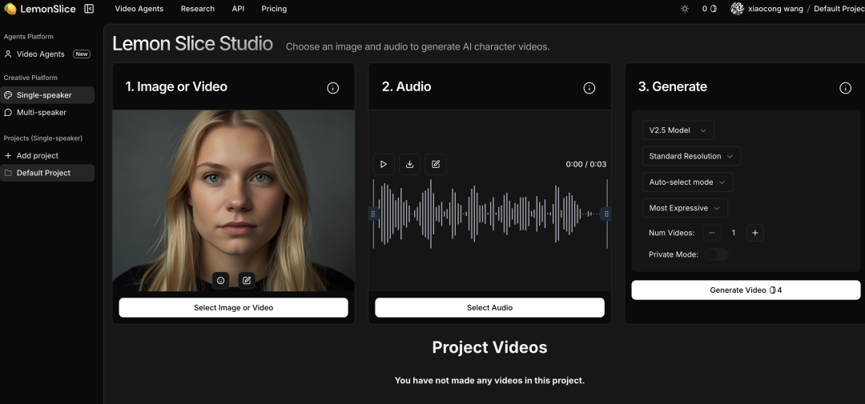Enable the Private Mode switch
The height and width of the screenshot is (404, 865).
[716, 254]
